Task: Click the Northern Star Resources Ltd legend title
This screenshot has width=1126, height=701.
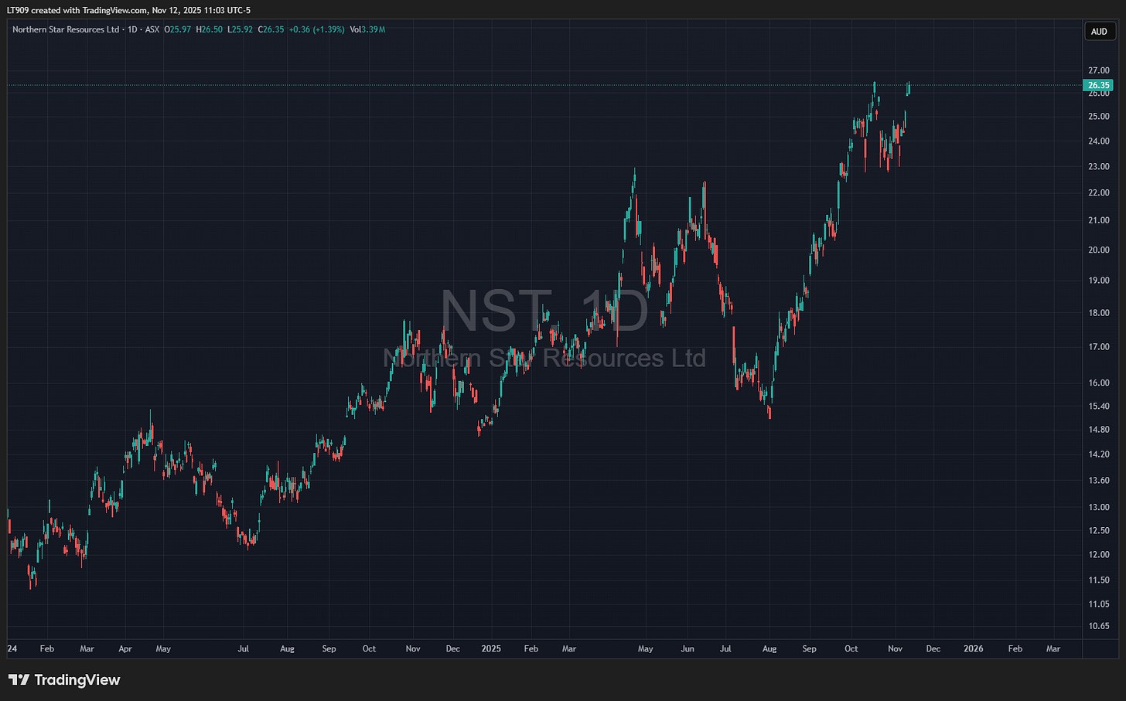Action: point(66,29)
